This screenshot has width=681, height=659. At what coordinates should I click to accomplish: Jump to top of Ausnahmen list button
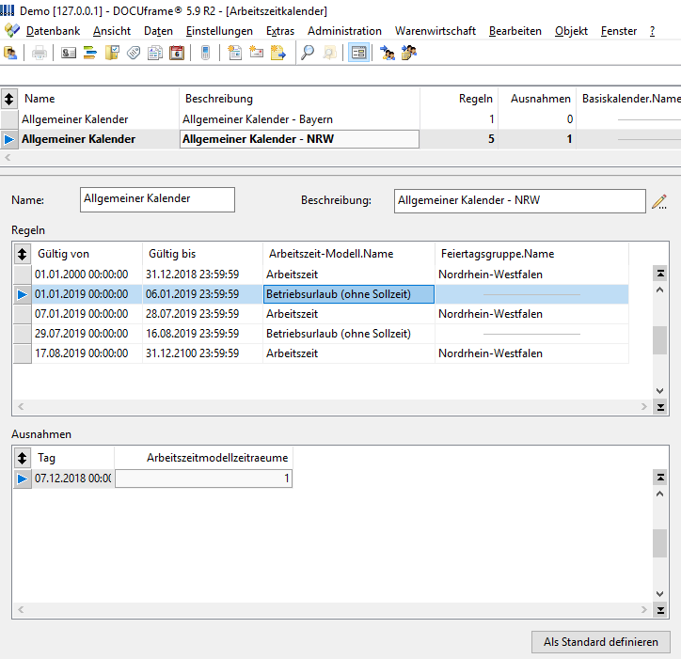click(660, 478)
